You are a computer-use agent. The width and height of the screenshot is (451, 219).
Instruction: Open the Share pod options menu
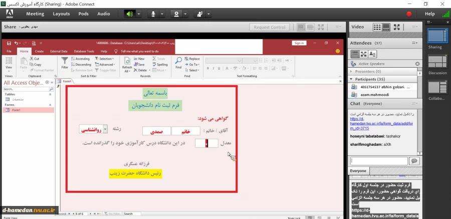(338, 27)
